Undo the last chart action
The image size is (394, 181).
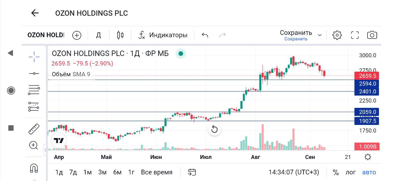coord(205,35)
